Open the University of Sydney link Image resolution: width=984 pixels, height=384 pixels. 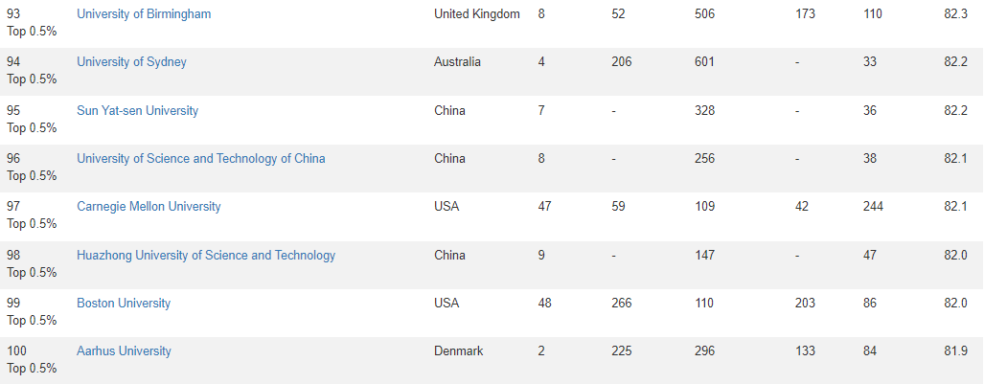tap(132, 62)
